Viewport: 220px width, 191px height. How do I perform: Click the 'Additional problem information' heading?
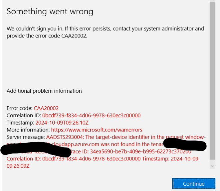click(44, 91)
